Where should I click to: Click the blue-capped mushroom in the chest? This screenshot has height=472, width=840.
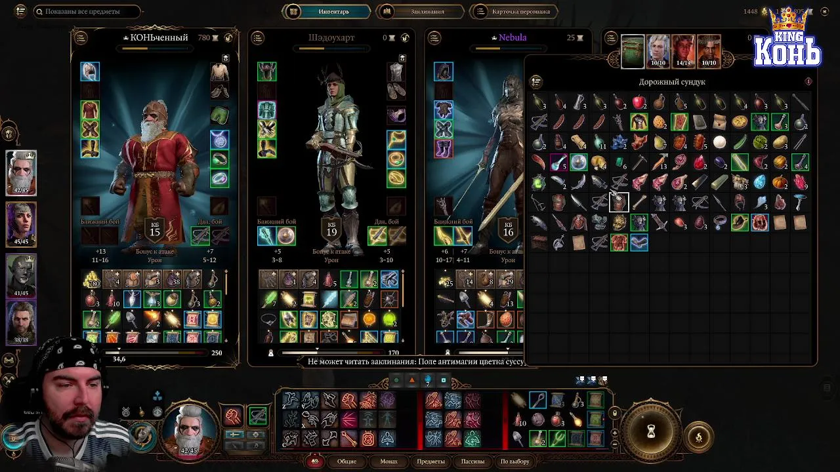click(x=799, y=203)
